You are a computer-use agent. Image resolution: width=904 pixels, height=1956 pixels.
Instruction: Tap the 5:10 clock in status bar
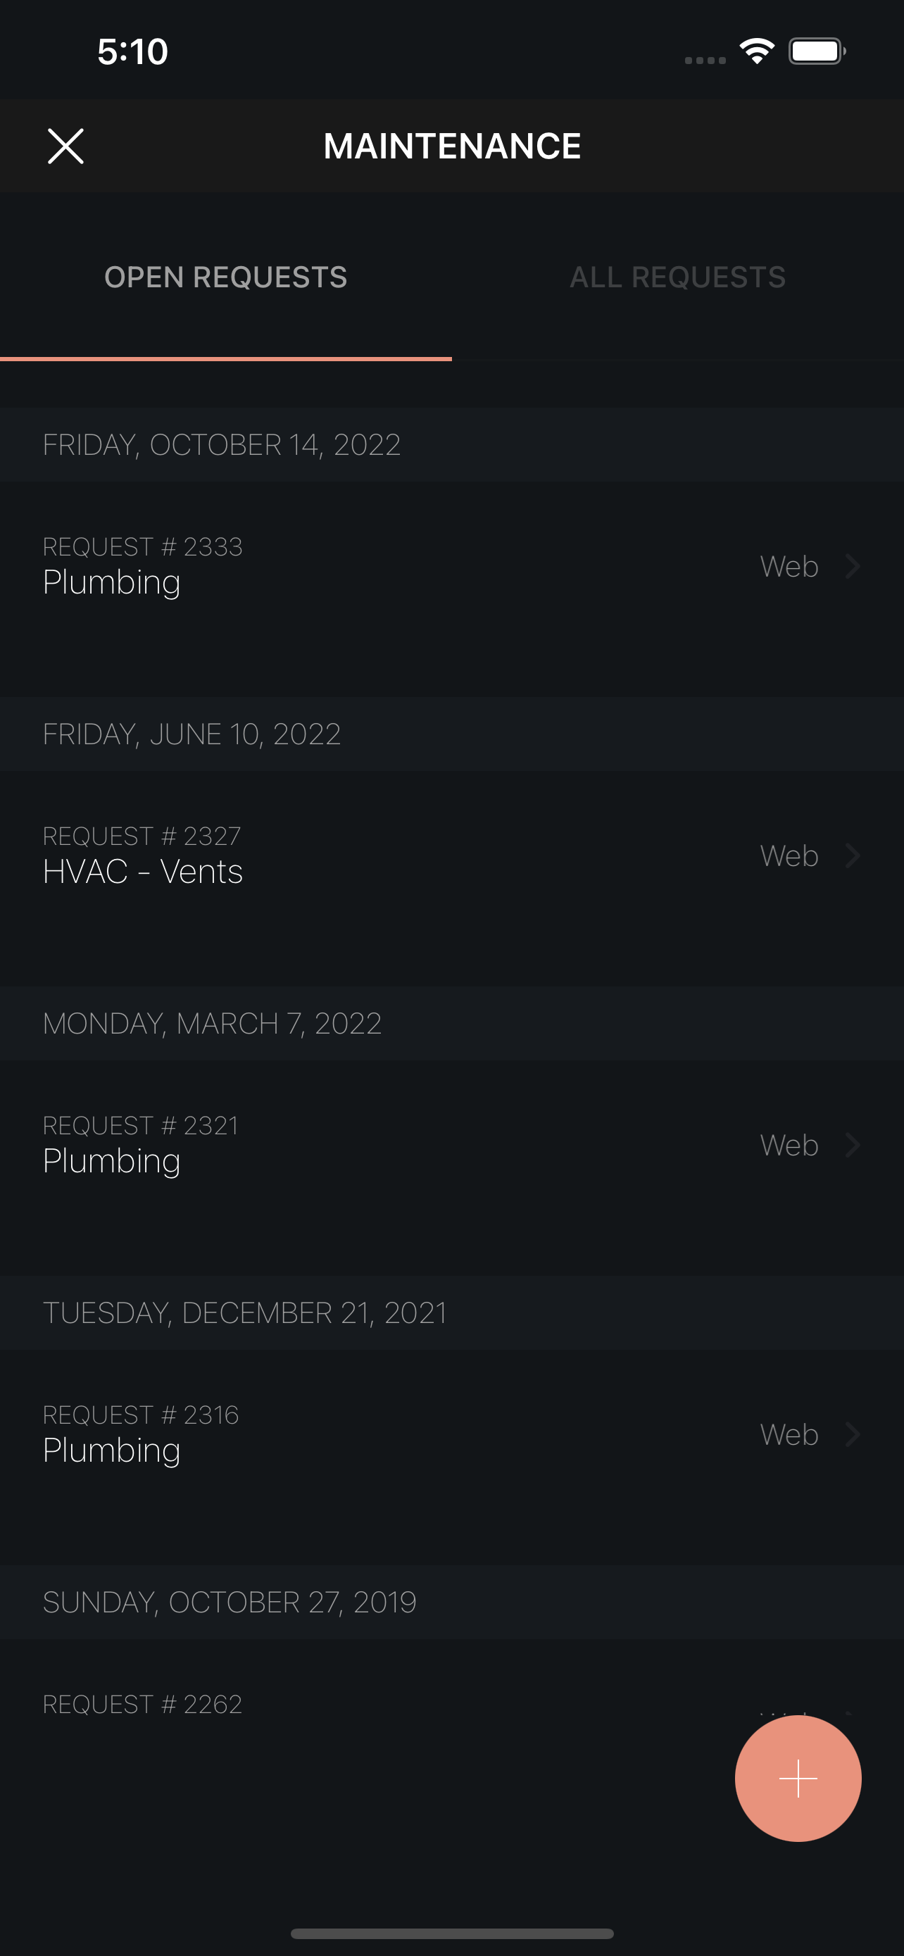(x=133, y=51)
